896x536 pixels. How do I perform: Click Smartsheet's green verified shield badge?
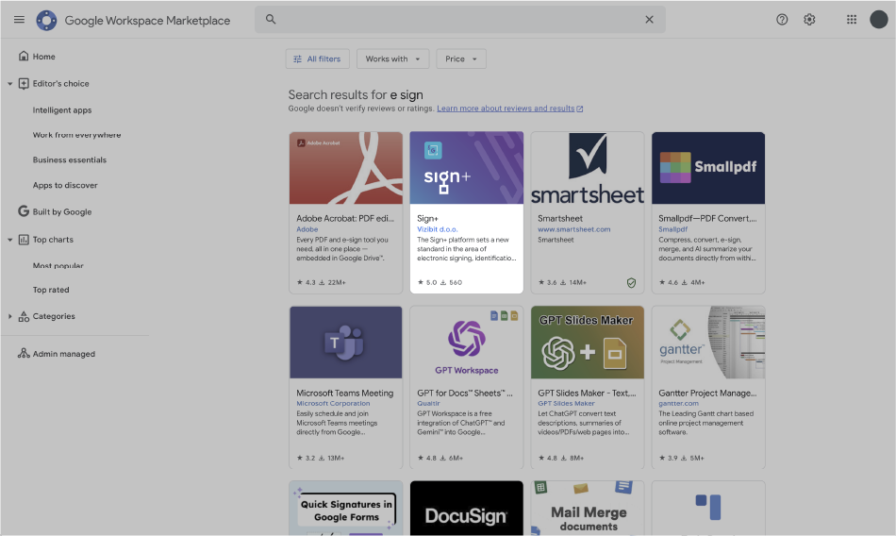pos(631,282)
